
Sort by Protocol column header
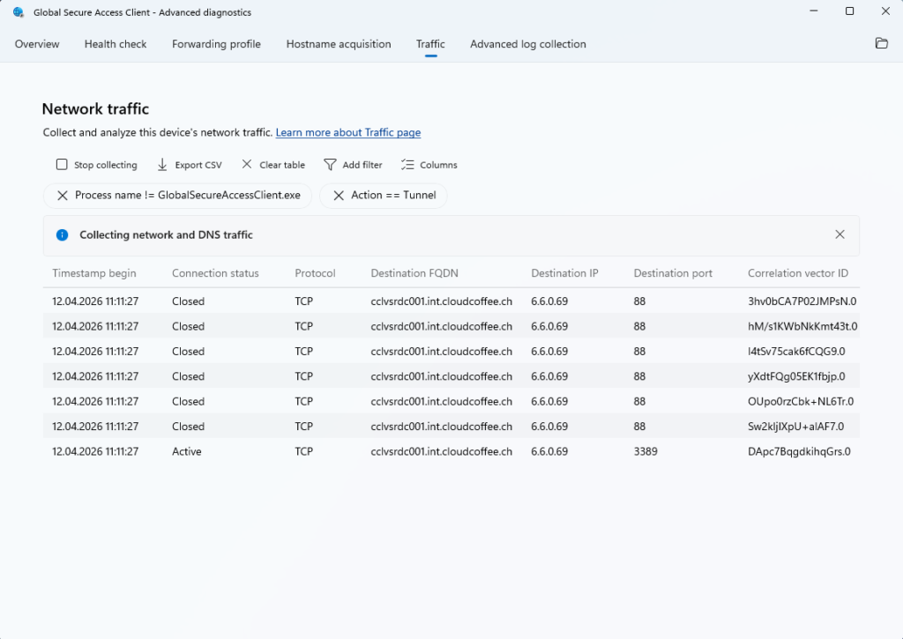pos(315,273)
